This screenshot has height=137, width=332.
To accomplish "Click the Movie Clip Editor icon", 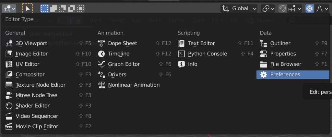I will [x=9, y=126].
